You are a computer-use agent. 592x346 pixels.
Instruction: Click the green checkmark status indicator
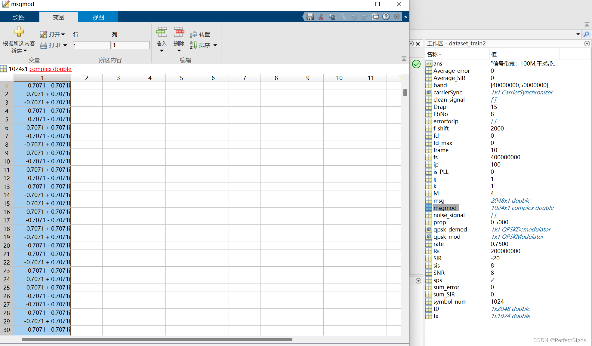pyautogui.click(x=416, y=64)
